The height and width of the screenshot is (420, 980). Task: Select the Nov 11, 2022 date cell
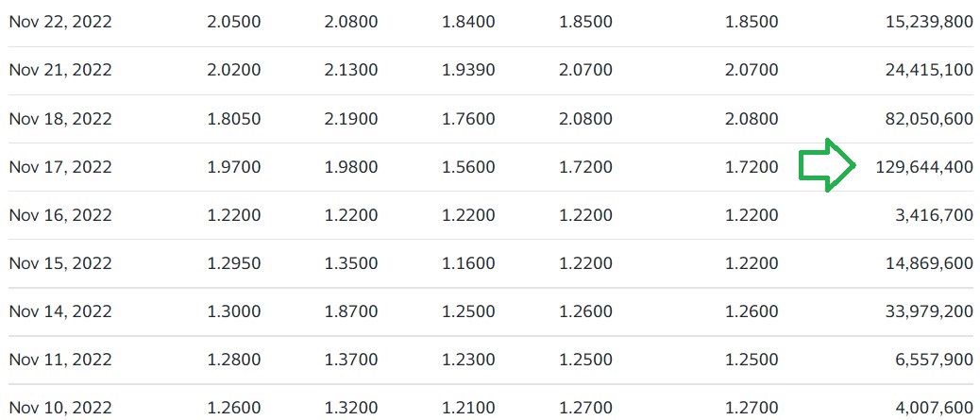pos(60,360)
